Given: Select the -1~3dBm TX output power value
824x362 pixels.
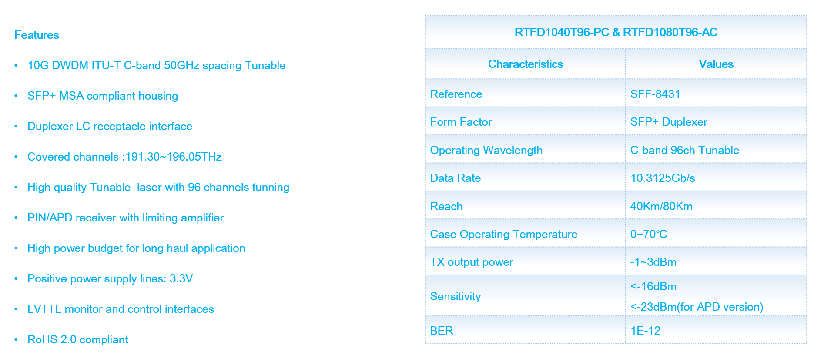Looking at the screenshot, I should pos(653,262).
